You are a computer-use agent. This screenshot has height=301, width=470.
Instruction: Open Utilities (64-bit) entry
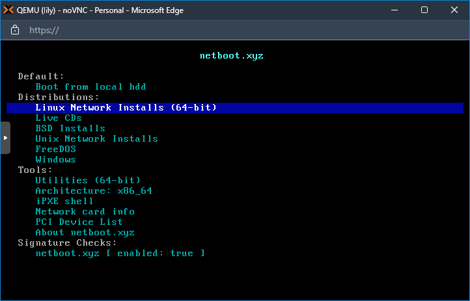pos(88,180)
